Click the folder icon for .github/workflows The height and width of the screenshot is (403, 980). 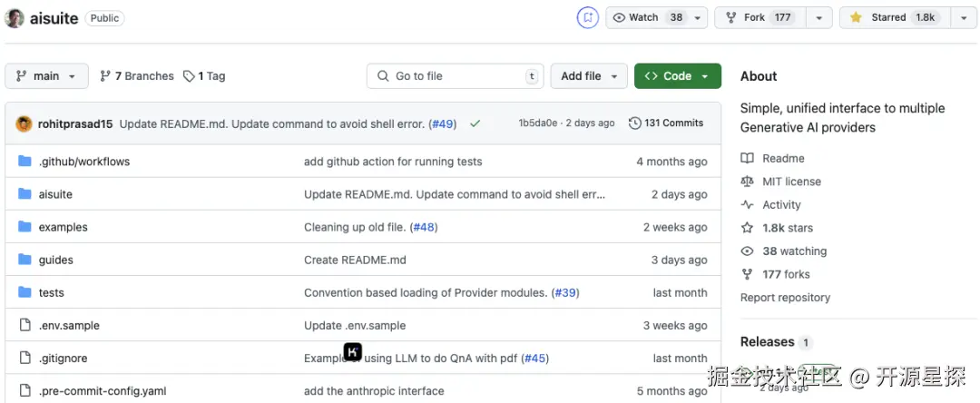(24, 162)
